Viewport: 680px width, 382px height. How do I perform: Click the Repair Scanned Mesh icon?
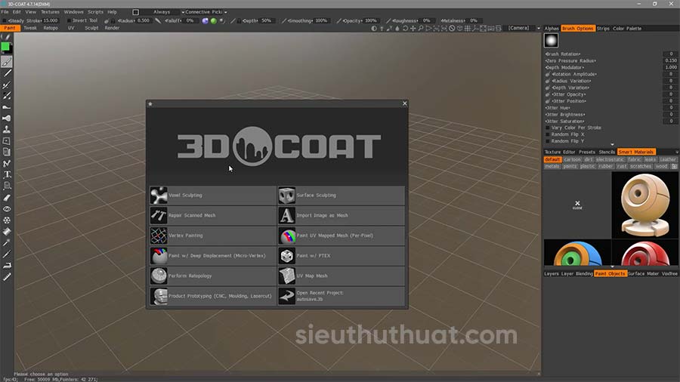pyautogui.click(x=159, y=215)
